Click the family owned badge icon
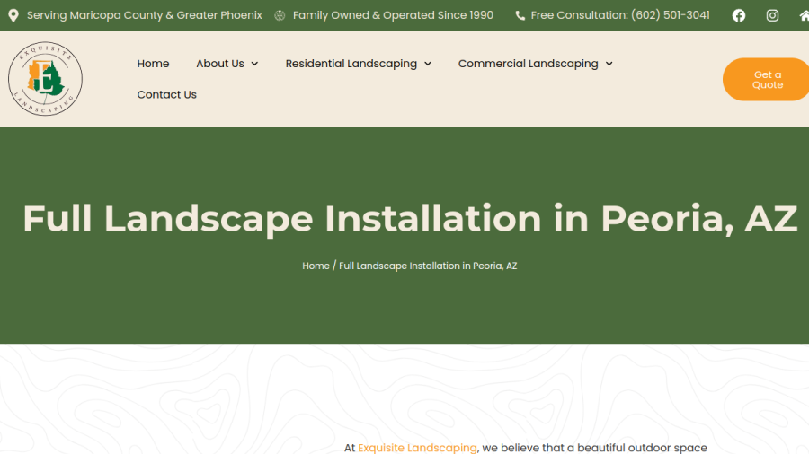The image size is (809, 454). 280,15
